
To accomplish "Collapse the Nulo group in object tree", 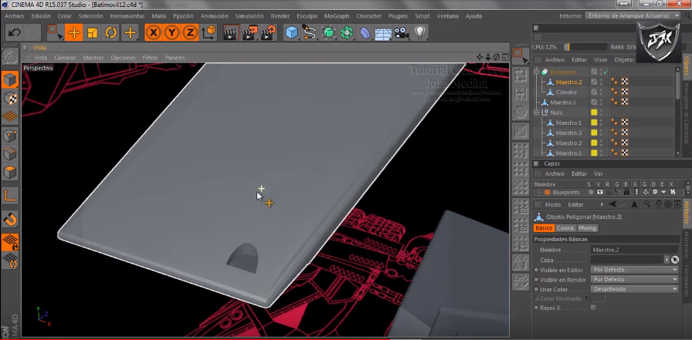I will point(537,113).
